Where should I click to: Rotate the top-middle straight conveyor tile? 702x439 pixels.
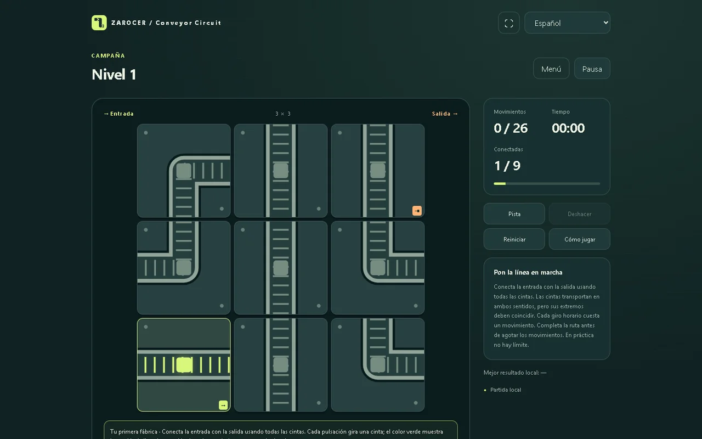click(281, 171)
